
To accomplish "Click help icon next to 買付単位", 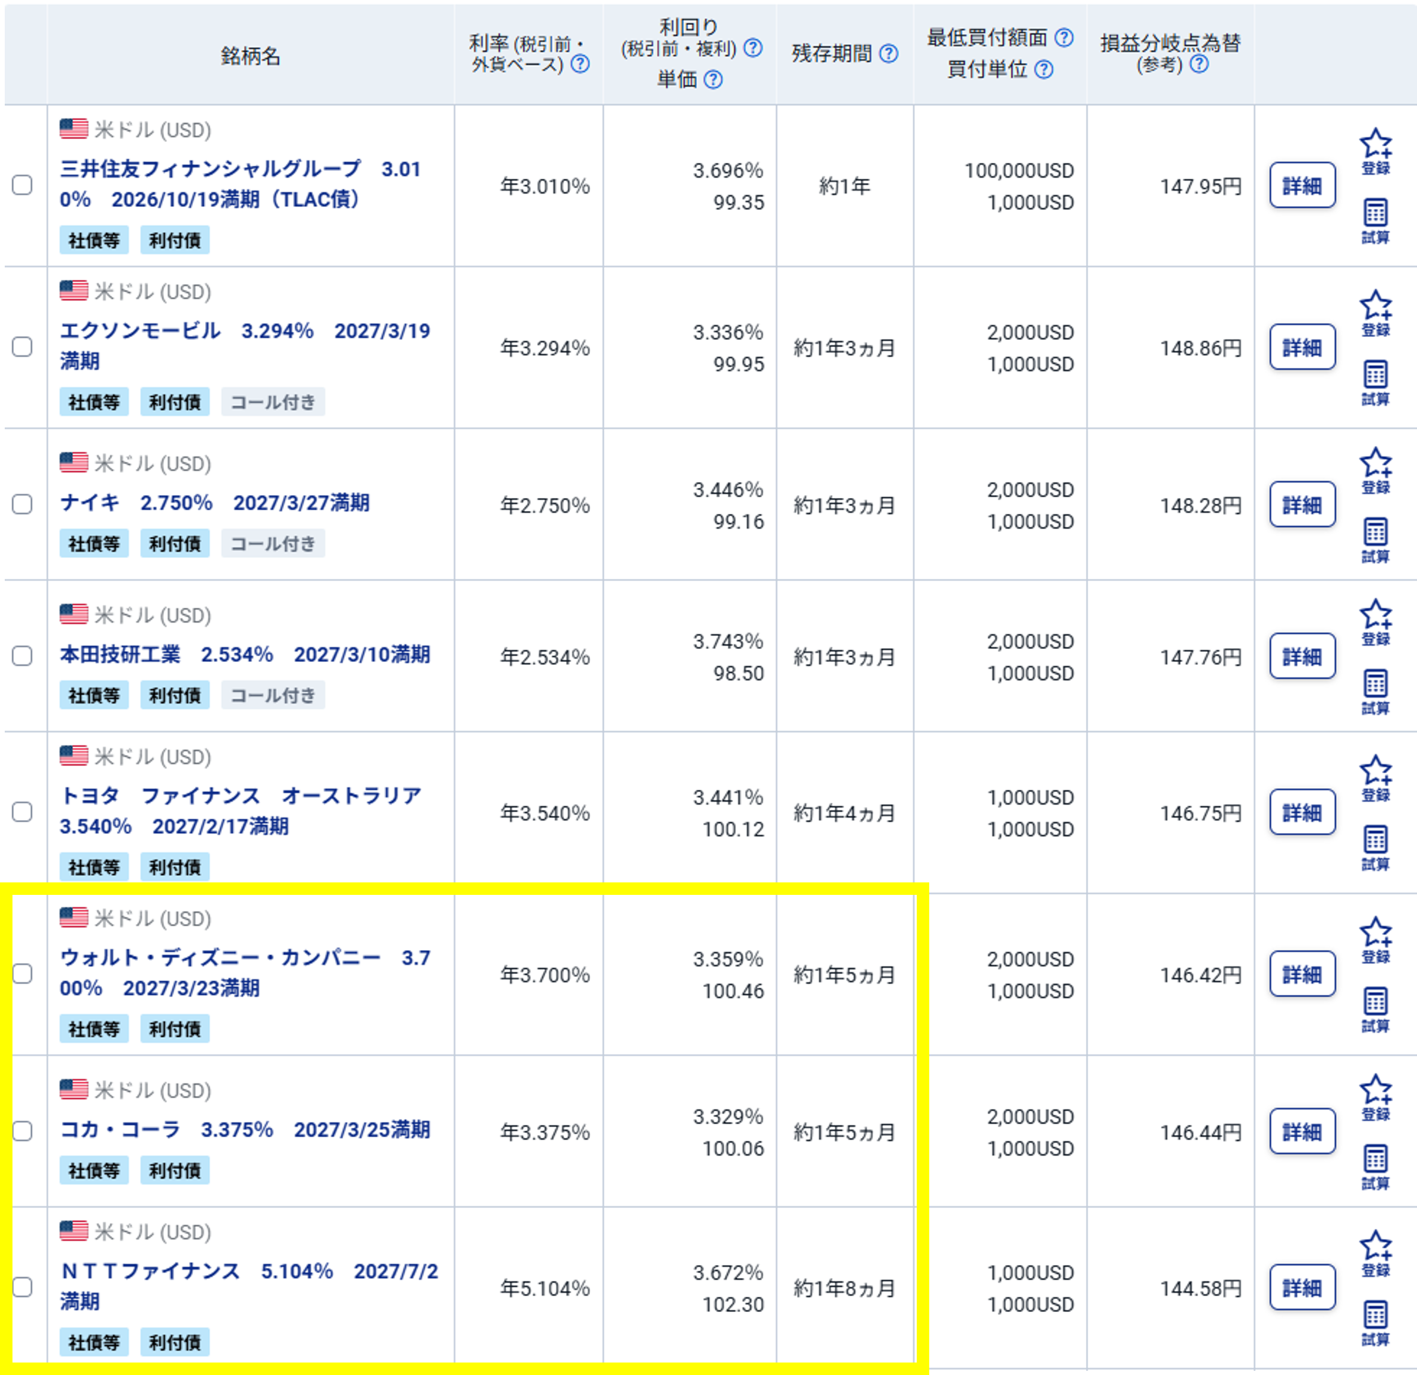I will click(1043, 70).
